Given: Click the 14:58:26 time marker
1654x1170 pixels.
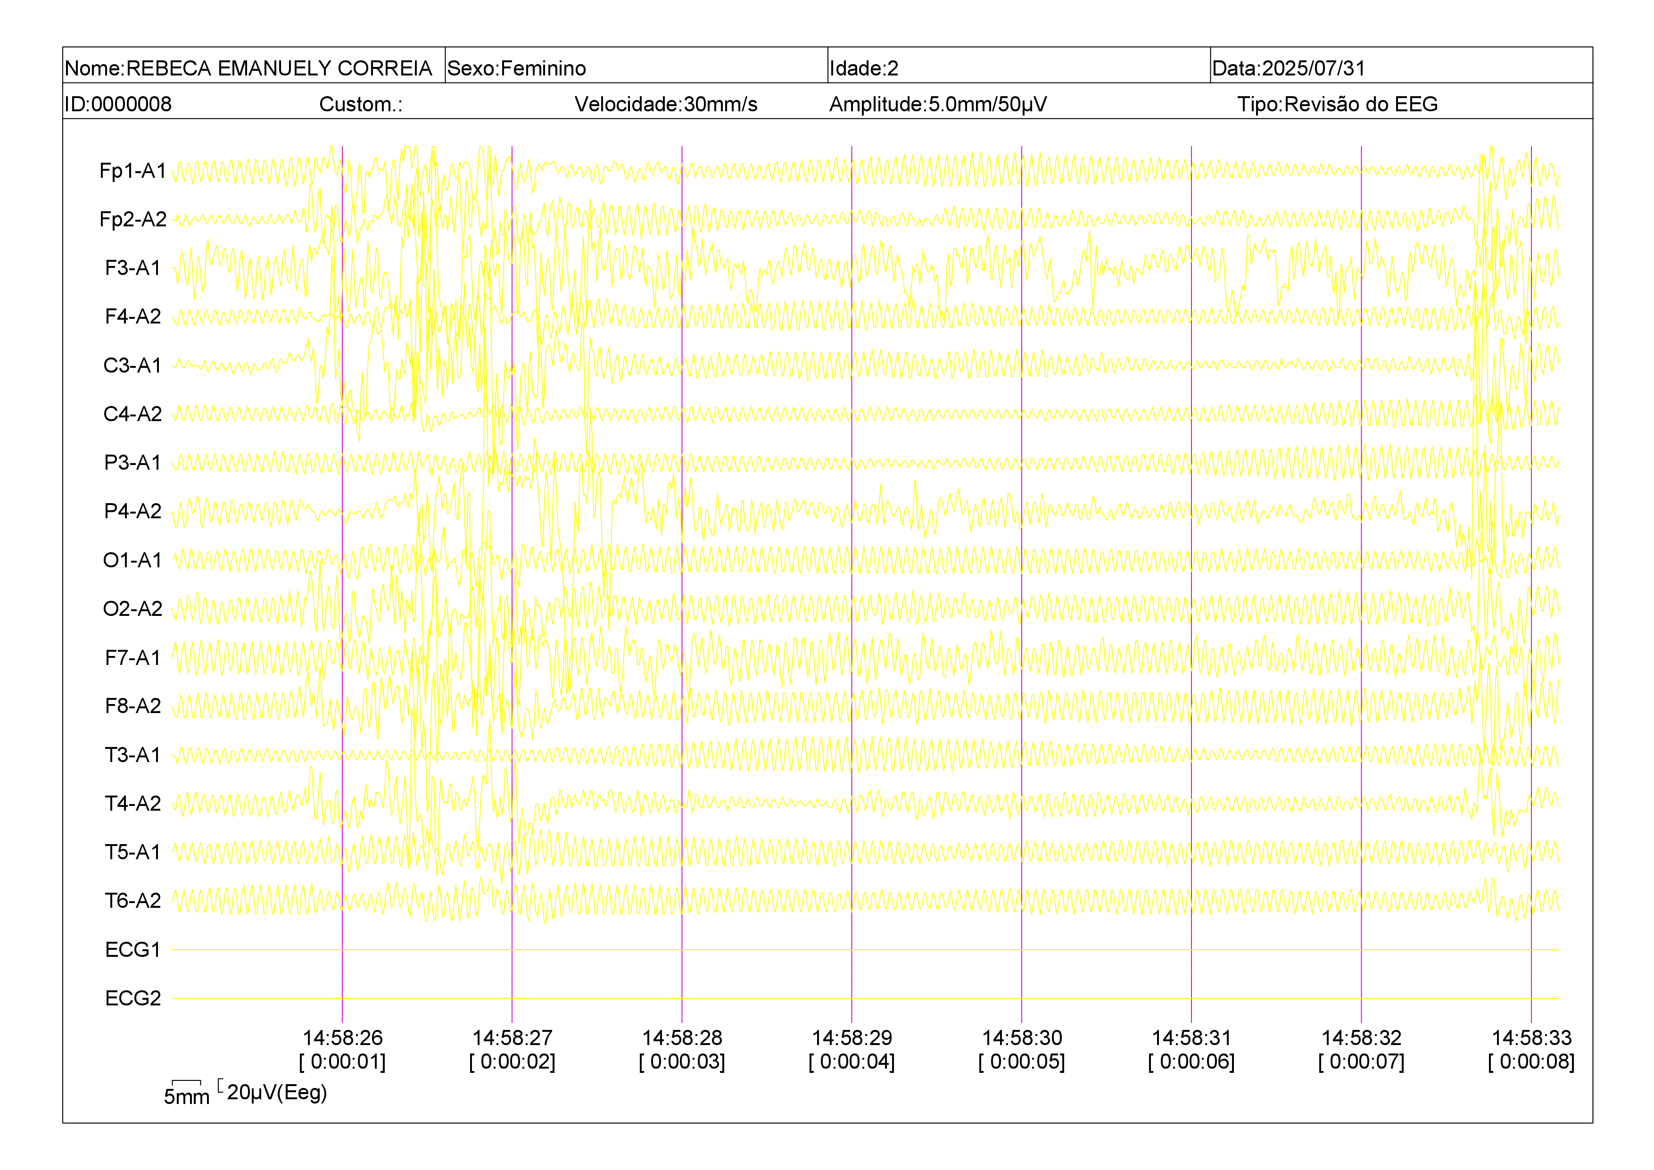Looking at the screenshot, I should (x=342, y=1037).
